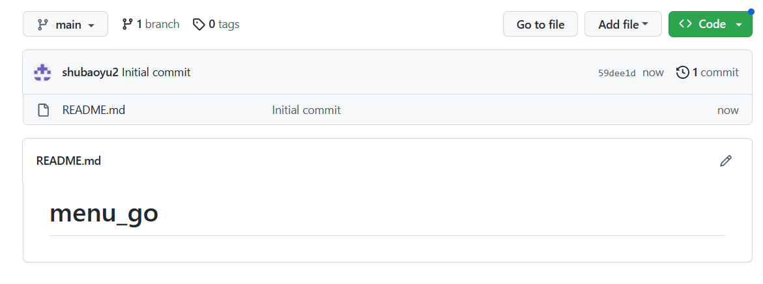This screenshot has width=763, height=284.
Task: Click the git branch icon inside main button
Action: coord(43,25)
